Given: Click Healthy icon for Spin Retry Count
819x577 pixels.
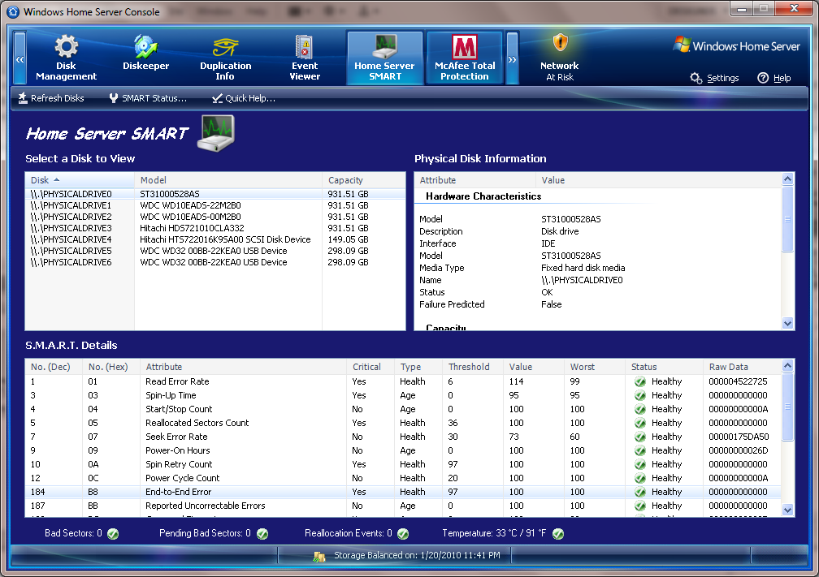Looking at the screenshot, I should 640,464.
